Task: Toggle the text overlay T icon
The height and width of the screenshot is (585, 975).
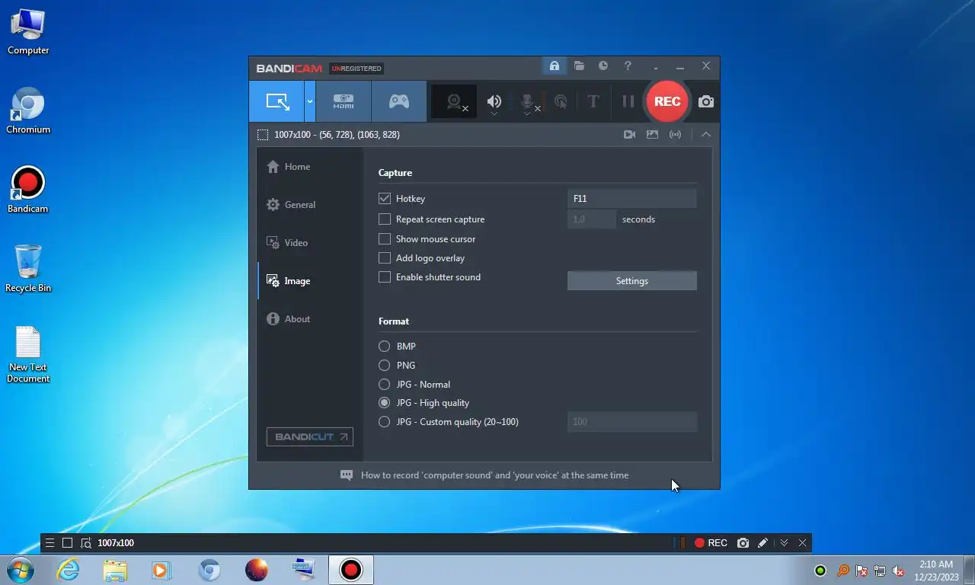Action: coord(593,101)
